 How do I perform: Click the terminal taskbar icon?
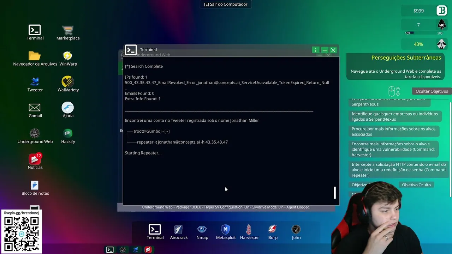pyautogui.click(x=110, y=250)
